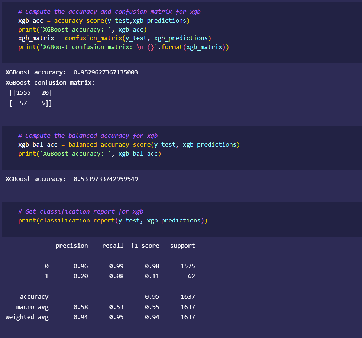Image resolution: width=362 pixels, height=338 pixels.
Task: Click precision 0.20 for class 1
Action: pyautogui.click(x=81, y=276)
